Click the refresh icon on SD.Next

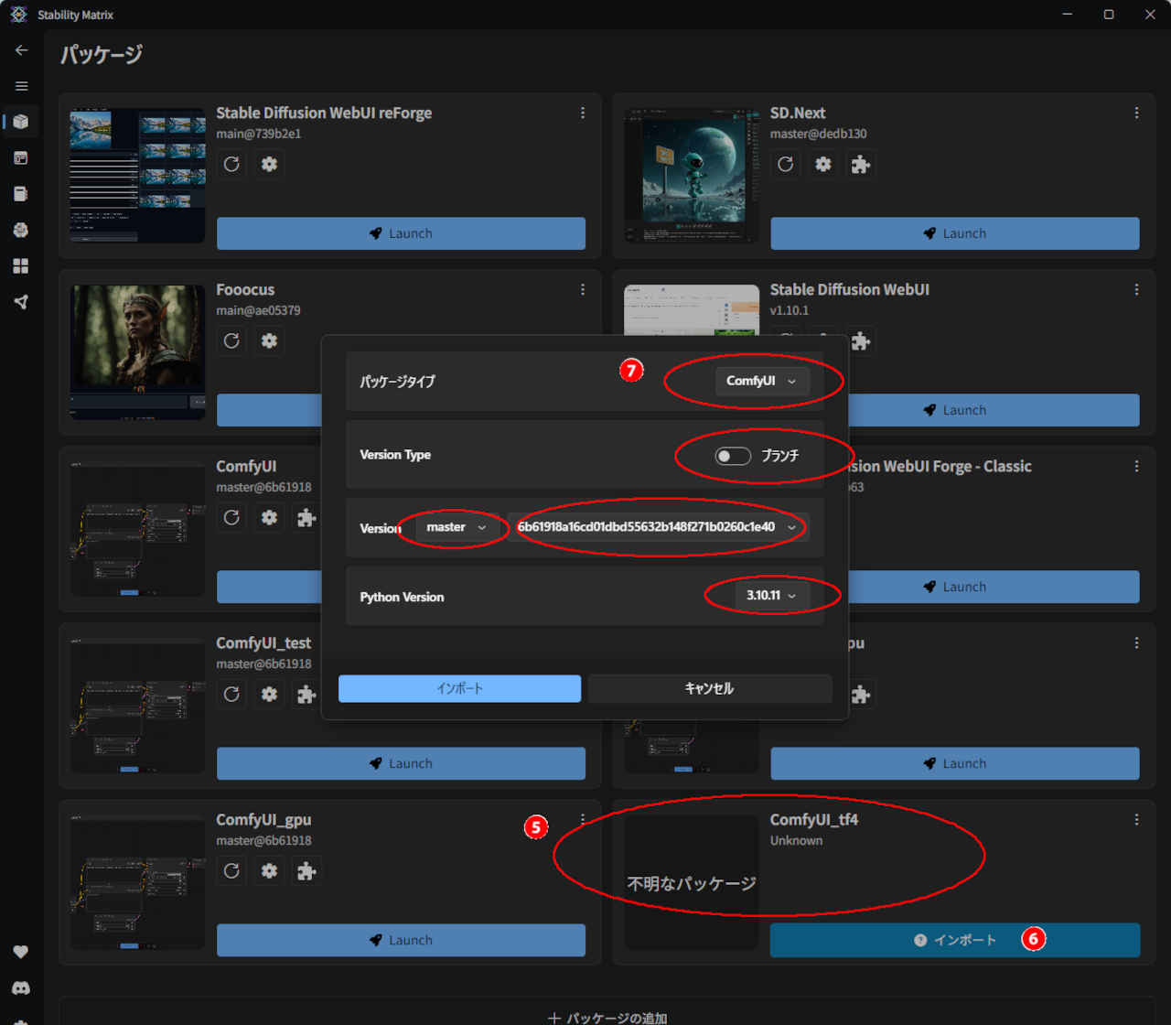pos(786,164)
